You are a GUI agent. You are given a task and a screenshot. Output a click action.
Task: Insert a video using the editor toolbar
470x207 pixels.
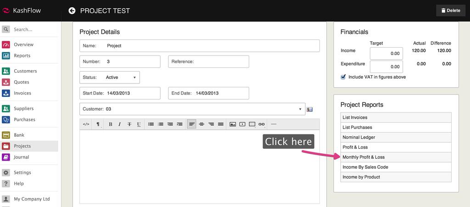point(242,124)
